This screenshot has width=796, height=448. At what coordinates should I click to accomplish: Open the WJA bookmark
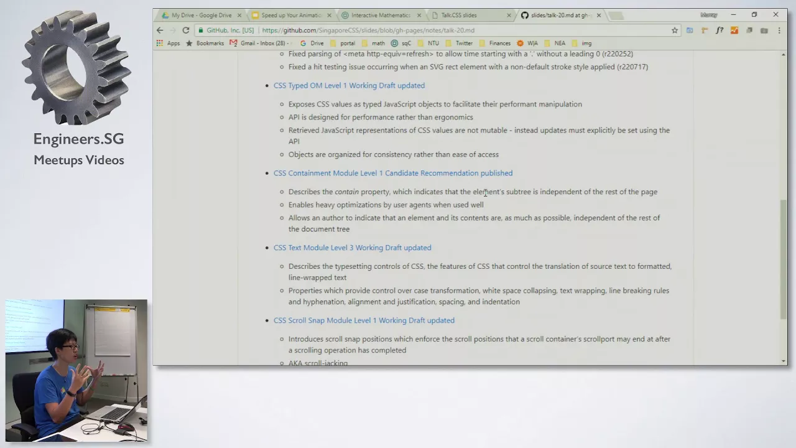527,43
